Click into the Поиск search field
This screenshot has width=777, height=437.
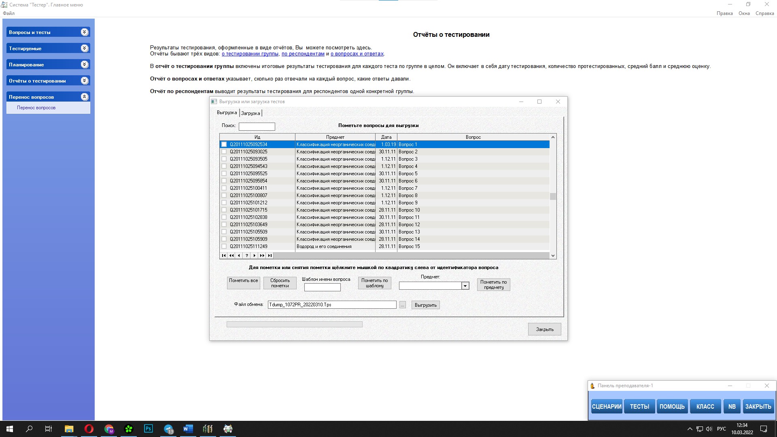coord(257,127)
